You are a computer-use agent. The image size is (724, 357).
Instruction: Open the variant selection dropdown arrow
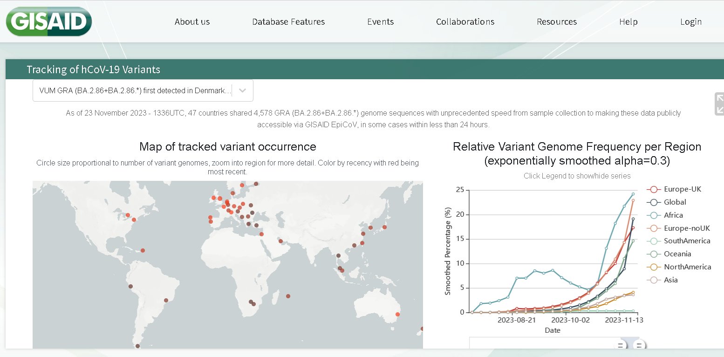pos(242,90)
